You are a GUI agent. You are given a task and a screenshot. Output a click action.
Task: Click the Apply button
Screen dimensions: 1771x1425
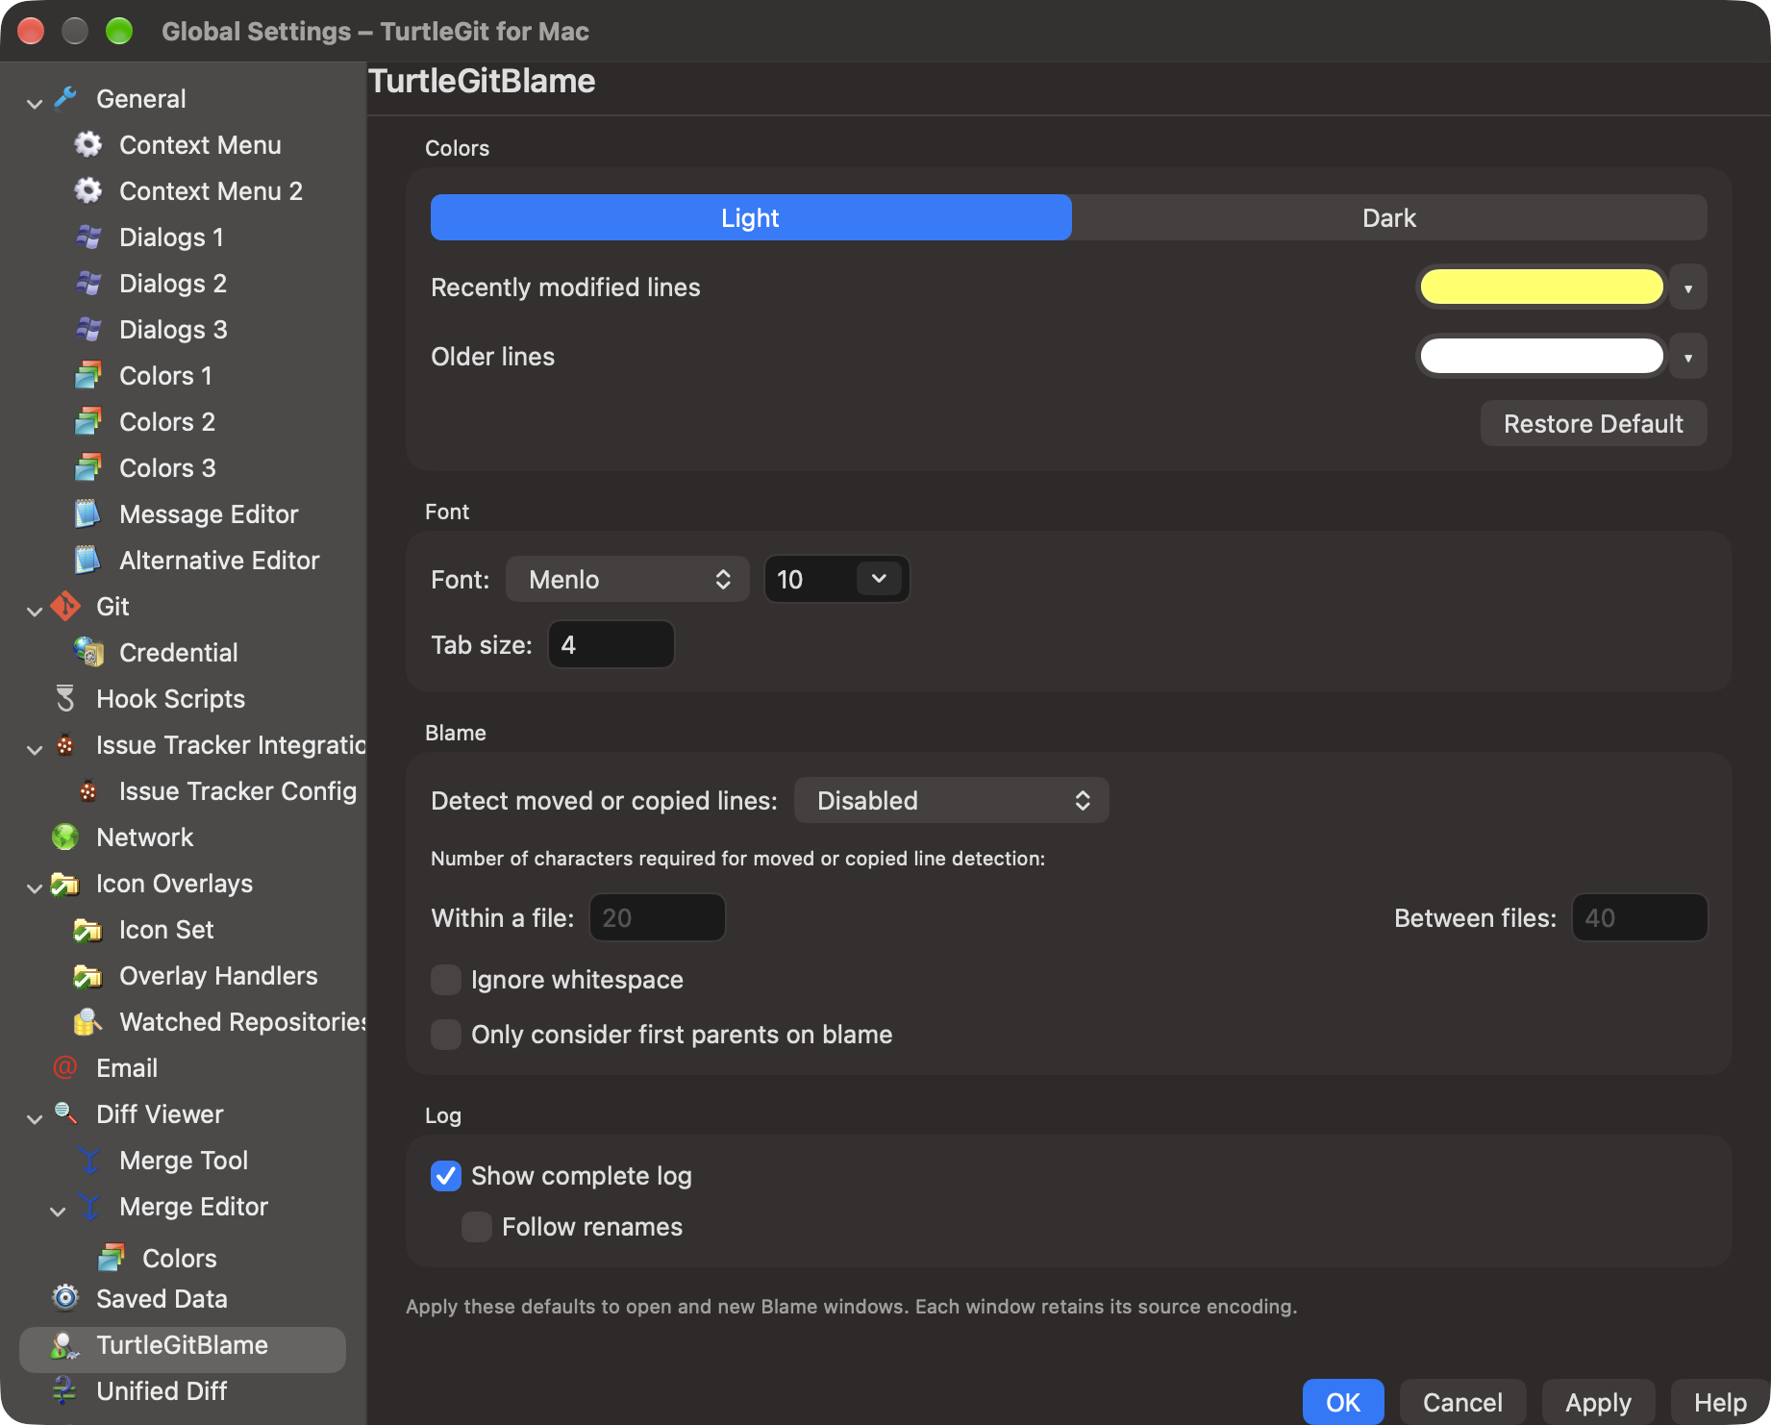[1598, 1403]
